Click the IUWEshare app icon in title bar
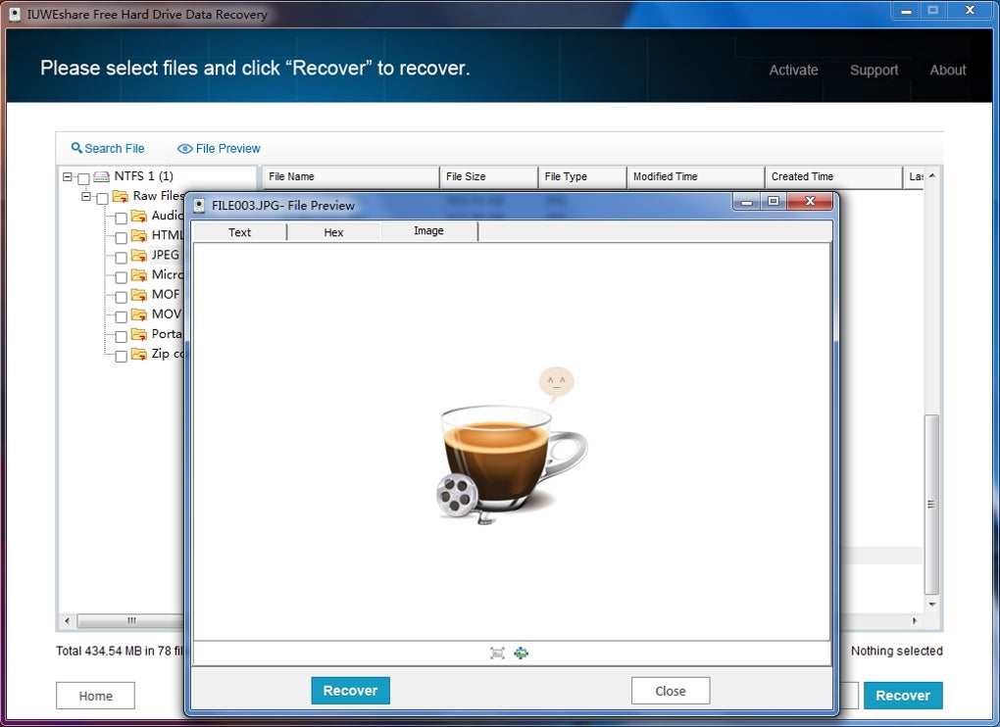Screen dimensions: 1000x727 pos(15,14)
